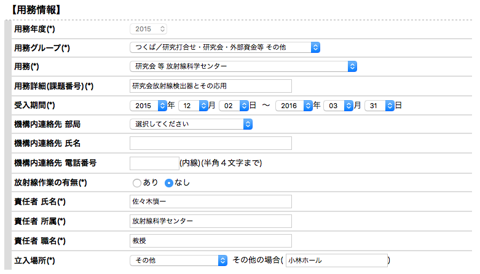480x274 pixels.
Task: Click the 用務年度 2015 stepper
Action: pyautogui.click(x=149, y=29)
